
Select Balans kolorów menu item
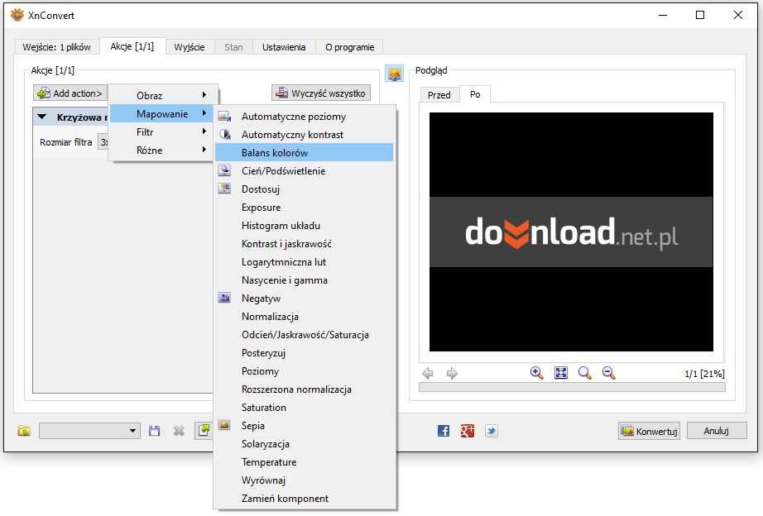[305, 153]
